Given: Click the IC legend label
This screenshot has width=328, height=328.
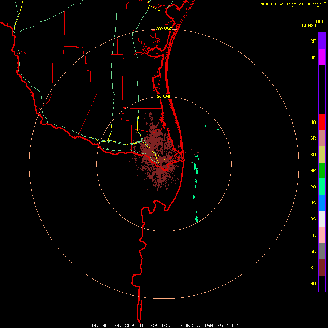Looking at the screenshot, I should 313,235.
